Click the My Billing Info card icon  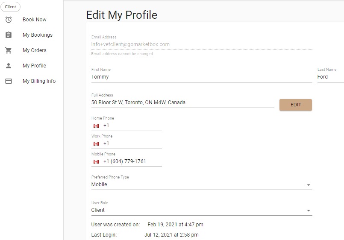click(9, 81)
